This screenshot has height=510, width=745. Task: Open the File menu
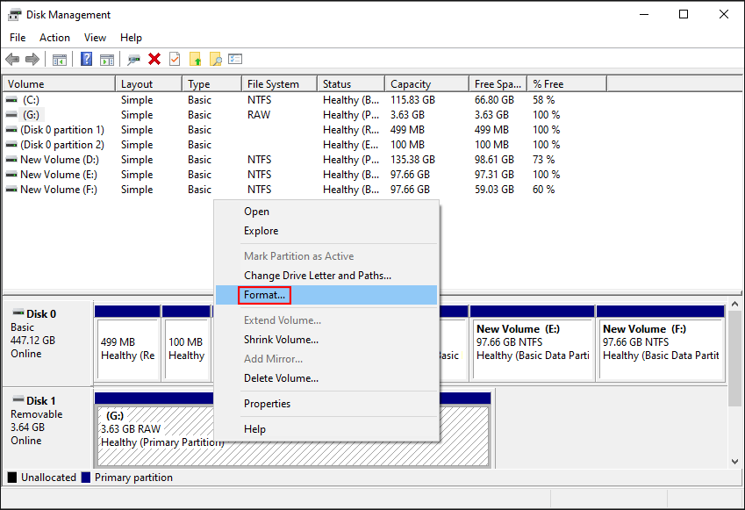tap(17, 38)
